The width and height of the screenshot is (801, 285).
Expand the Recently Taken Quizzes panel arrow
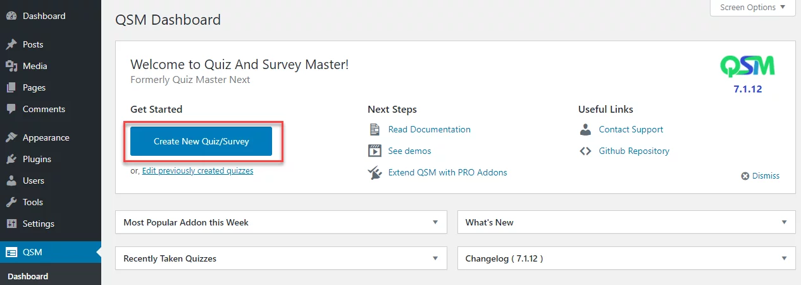[435, 258]
